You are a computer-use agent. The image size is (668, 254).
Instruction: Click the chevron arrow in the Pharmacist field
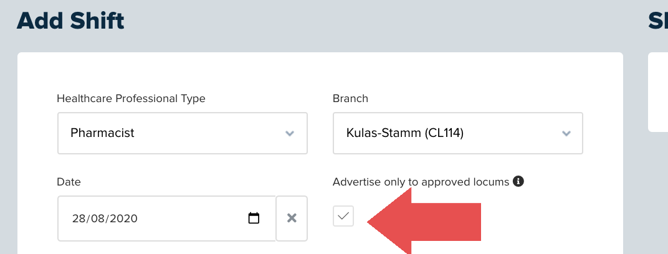pyautogui.click(x=290, y=133)
